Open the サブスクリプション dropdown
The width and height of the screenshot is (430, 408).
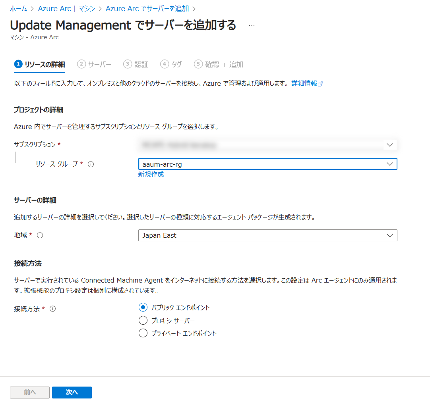pos(267,145)
